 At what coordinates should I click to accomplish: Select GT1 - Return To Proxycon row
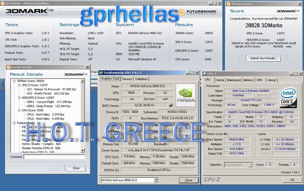tap(51, 89)
